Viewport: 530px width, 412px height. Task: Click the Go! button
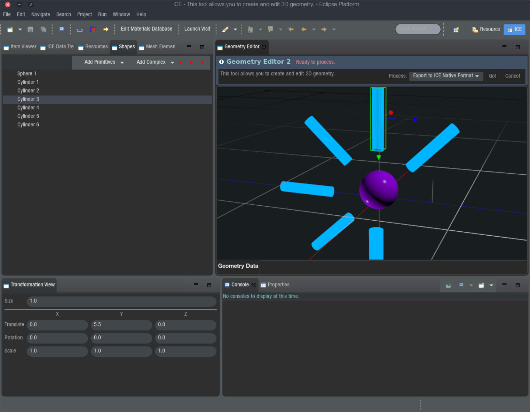(x=492, y=76)
